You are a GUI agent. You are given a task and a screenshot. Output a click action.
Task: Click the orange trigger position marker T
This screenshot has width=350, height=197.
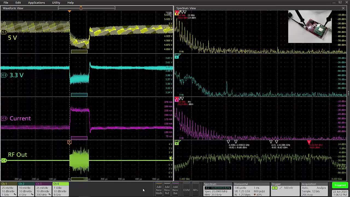click(x=69, y=142)
